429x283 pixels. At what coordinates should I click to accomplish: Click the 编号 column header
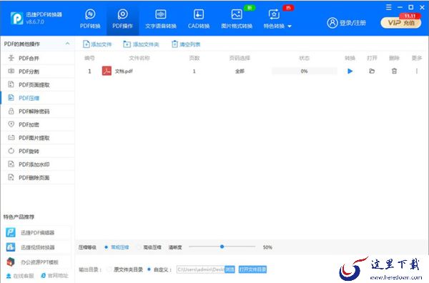(89, 58)
